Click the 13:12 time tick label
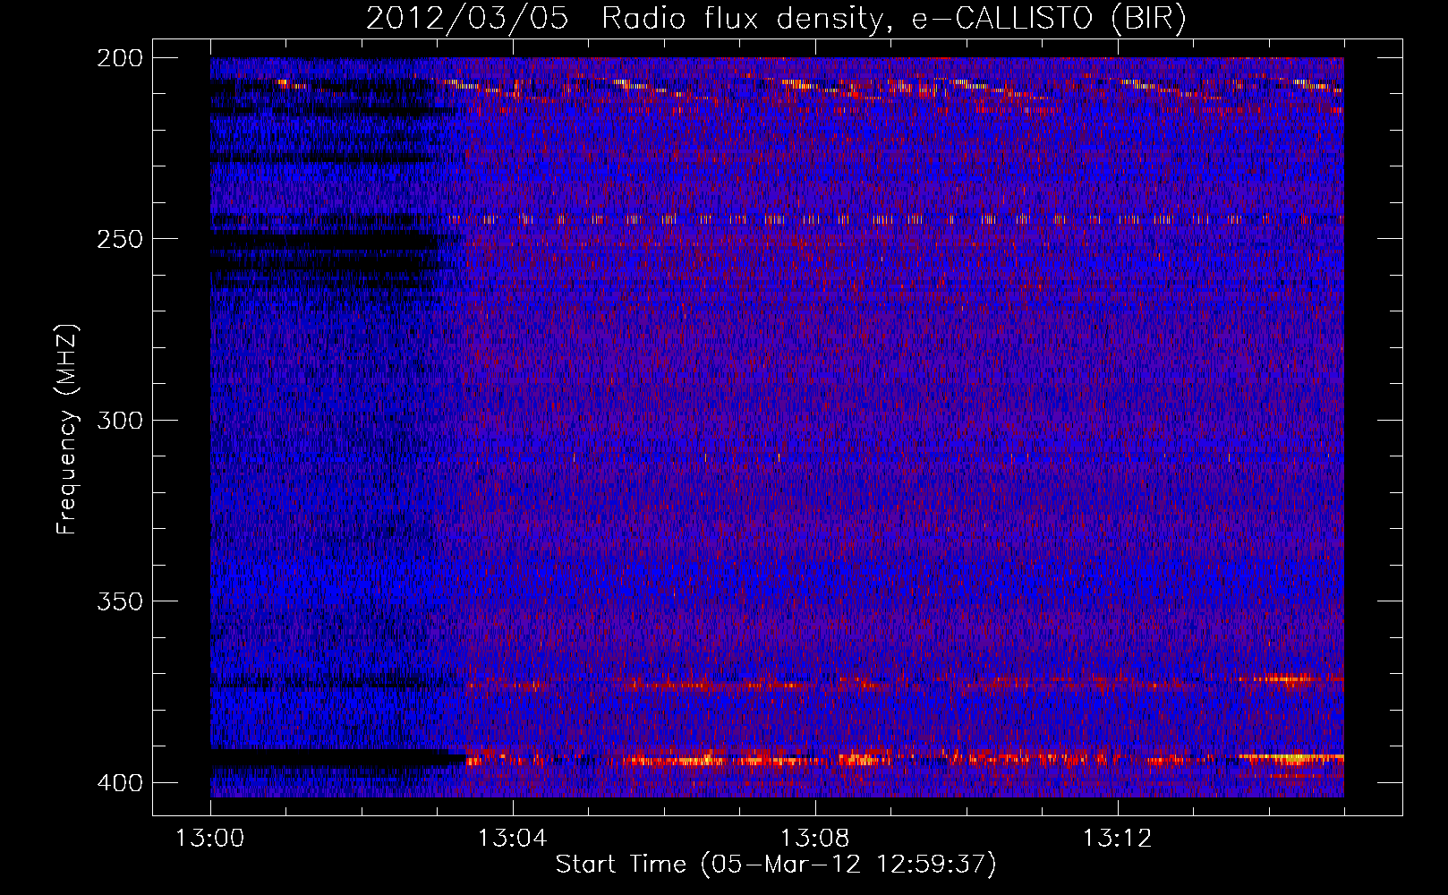Viewport: 1448px width, 895px height. (1118, 839)
